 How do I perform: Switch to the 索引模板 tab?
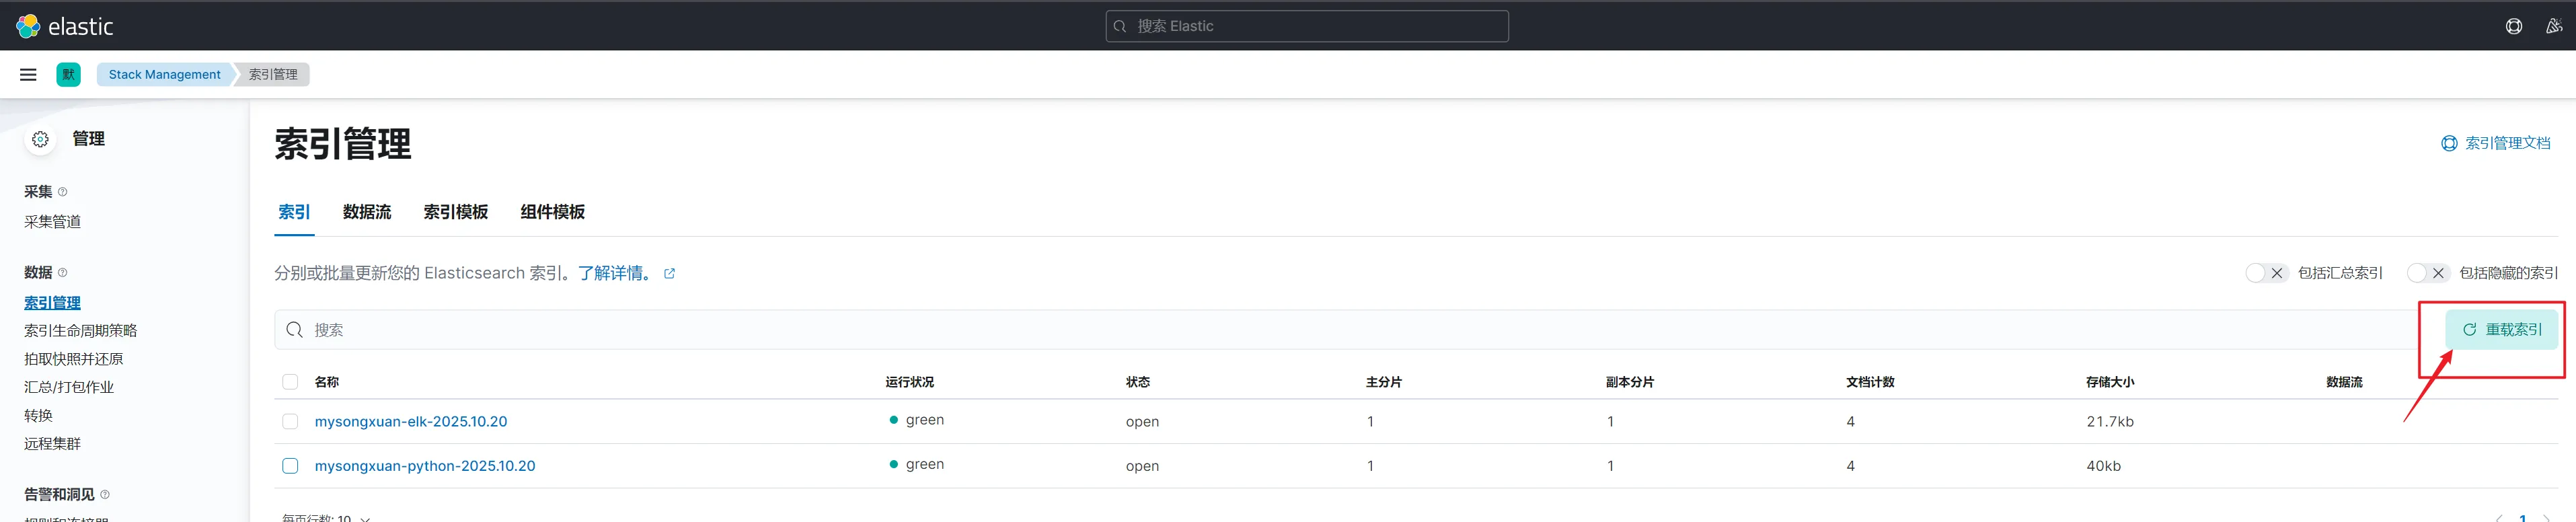[x=455, y=212]
